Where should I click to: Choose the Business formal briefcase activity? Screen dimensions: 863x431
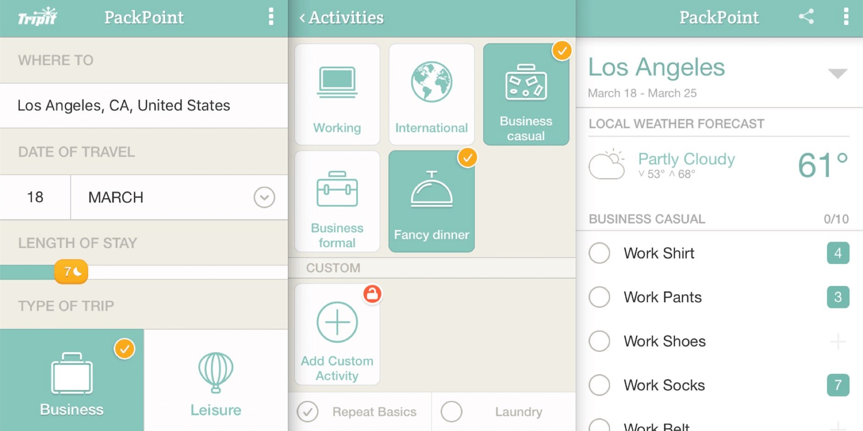[x=337, y=202]
